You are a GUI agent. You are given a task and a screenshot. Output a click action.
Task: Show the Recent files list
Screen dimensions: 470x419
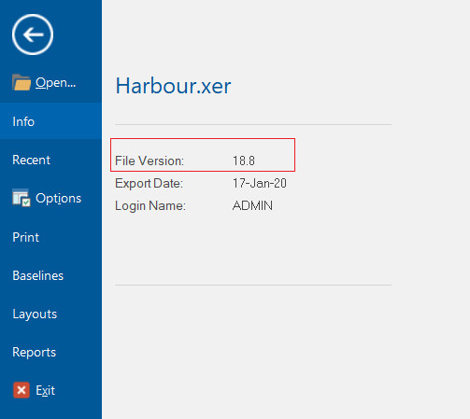tap(31, 160)
